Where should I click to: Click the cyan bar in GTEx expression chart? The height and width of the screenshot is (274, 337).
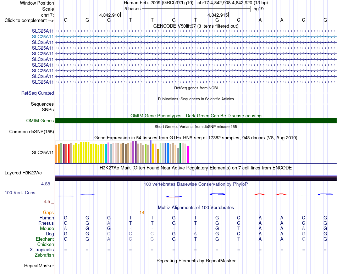tap(106, 153)
